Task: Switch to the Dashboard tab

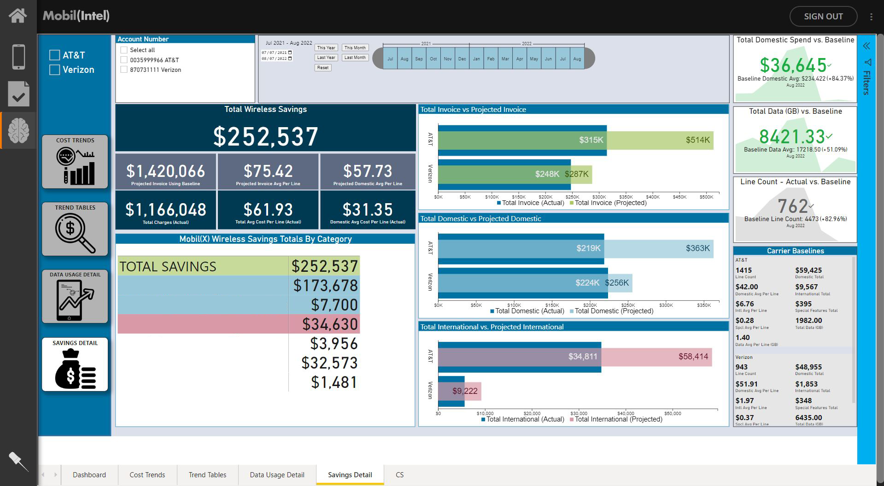Action: [x=89, y=475]
